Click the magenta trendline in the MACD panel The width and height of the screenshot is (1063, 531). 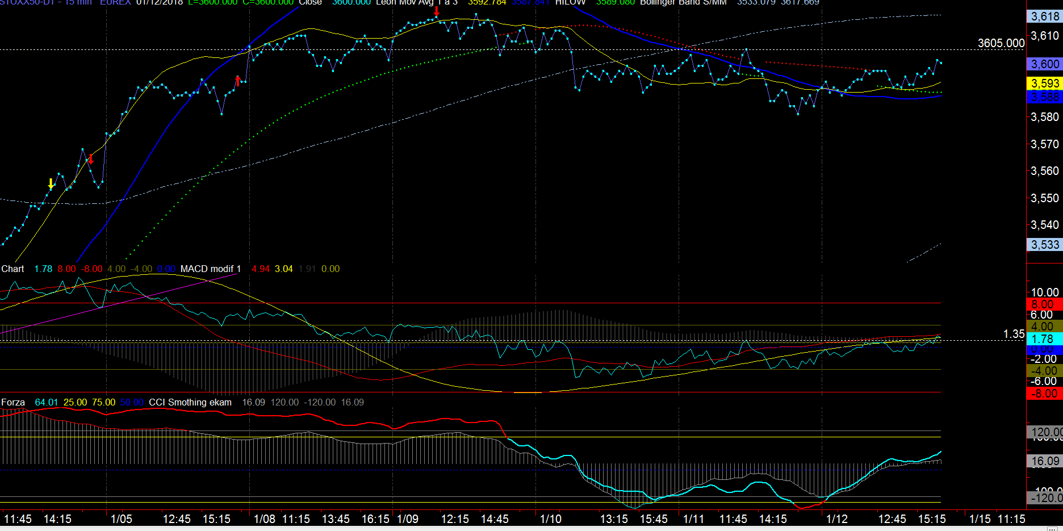pos(119,303)
